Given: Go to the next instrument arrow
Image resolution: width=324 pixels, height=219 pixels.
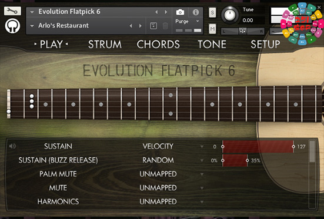Looking at the screenshot, I should pyautogui.click(x=166, y=12).
